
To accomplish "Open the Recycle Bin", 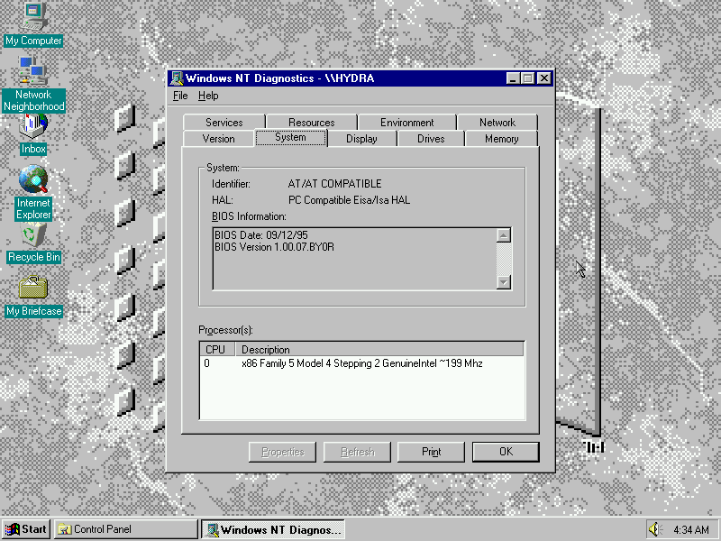I will click(x=33, y=236).
